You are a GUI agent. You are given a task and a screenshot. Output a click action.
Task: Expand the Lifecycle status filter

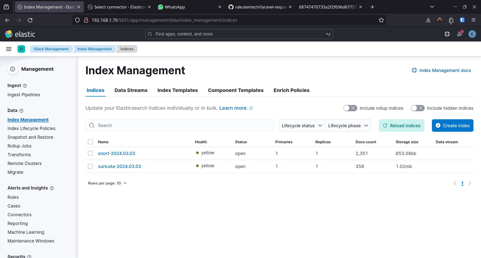pos(302,125)
